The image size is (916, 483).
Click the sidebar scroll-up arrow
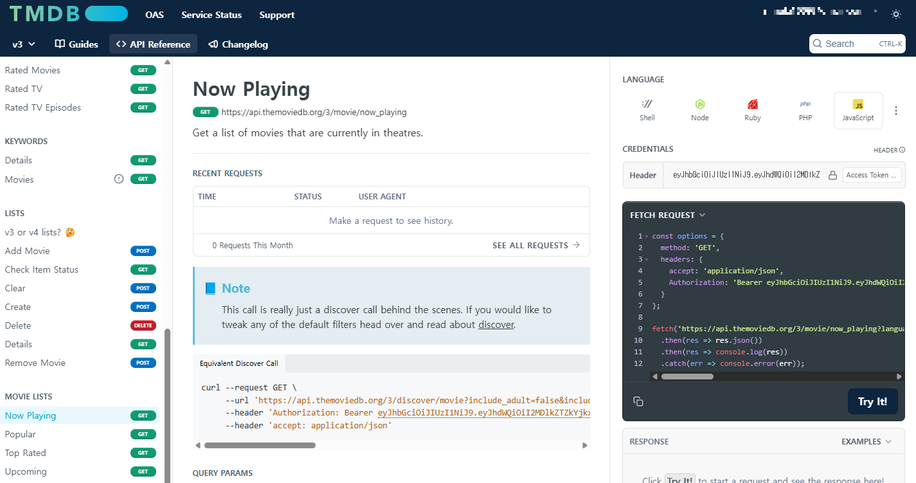click(168, 62)
